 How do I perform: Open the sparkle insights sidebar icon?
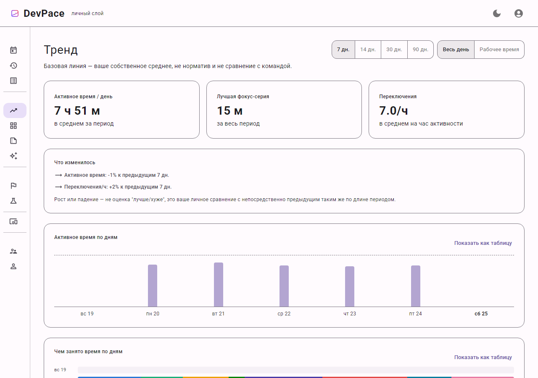tap(13, 156)
